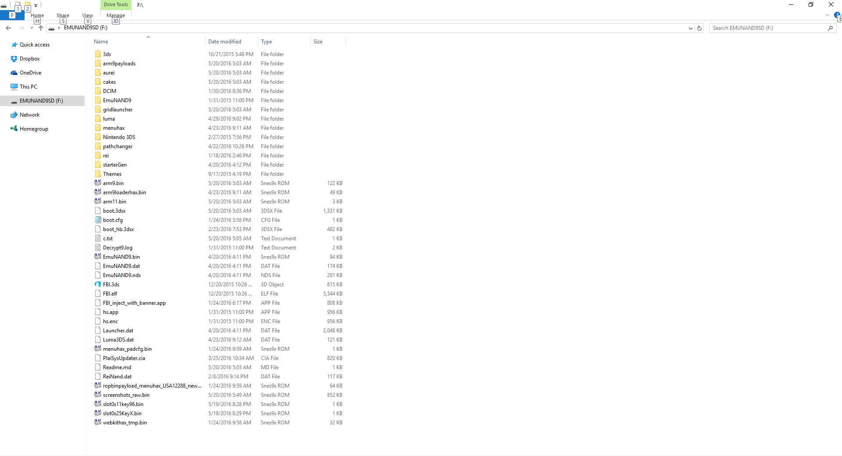Select webkithax_tmp.bin file icon
Screen dimensions: 842x456
coord(98,423)
